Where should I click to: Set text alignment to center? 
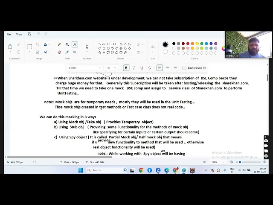(x=167, y=68)
